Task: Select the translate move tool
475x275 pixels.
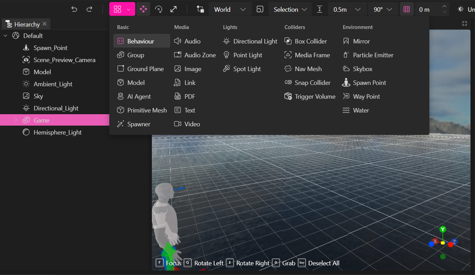Action: (x=143, y=9)
